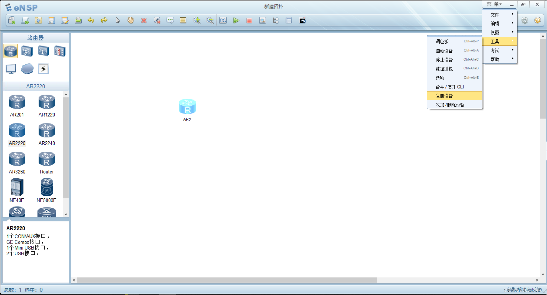Select the connection cable lightning icon
Screen dimensions: 547x295
43,69
